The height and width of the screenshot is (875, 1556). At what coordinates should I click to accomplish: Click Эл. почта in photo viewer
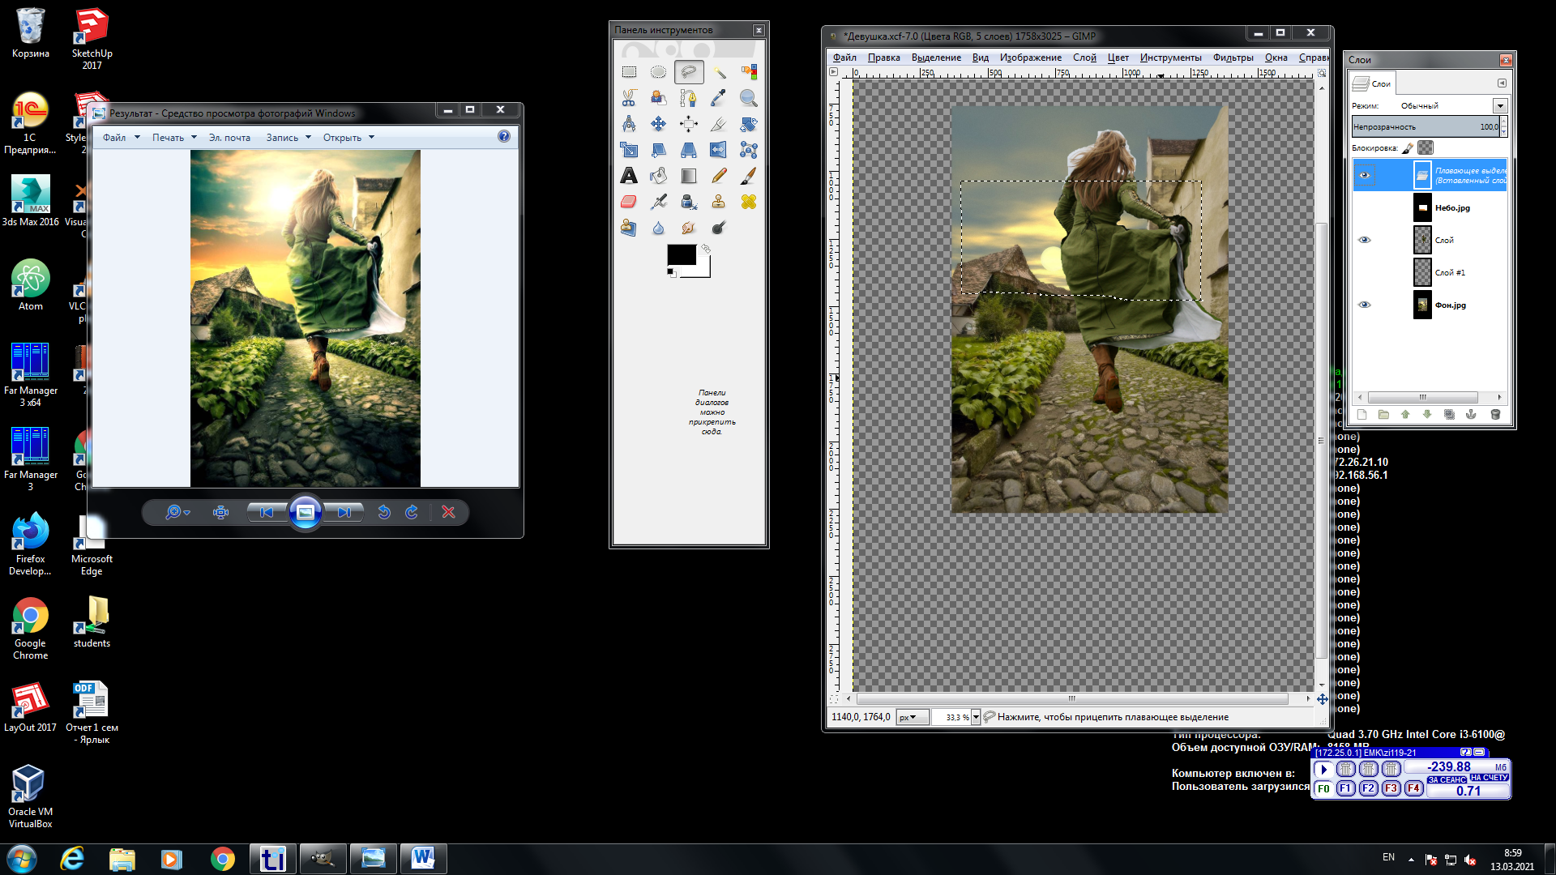coord(229,138)
